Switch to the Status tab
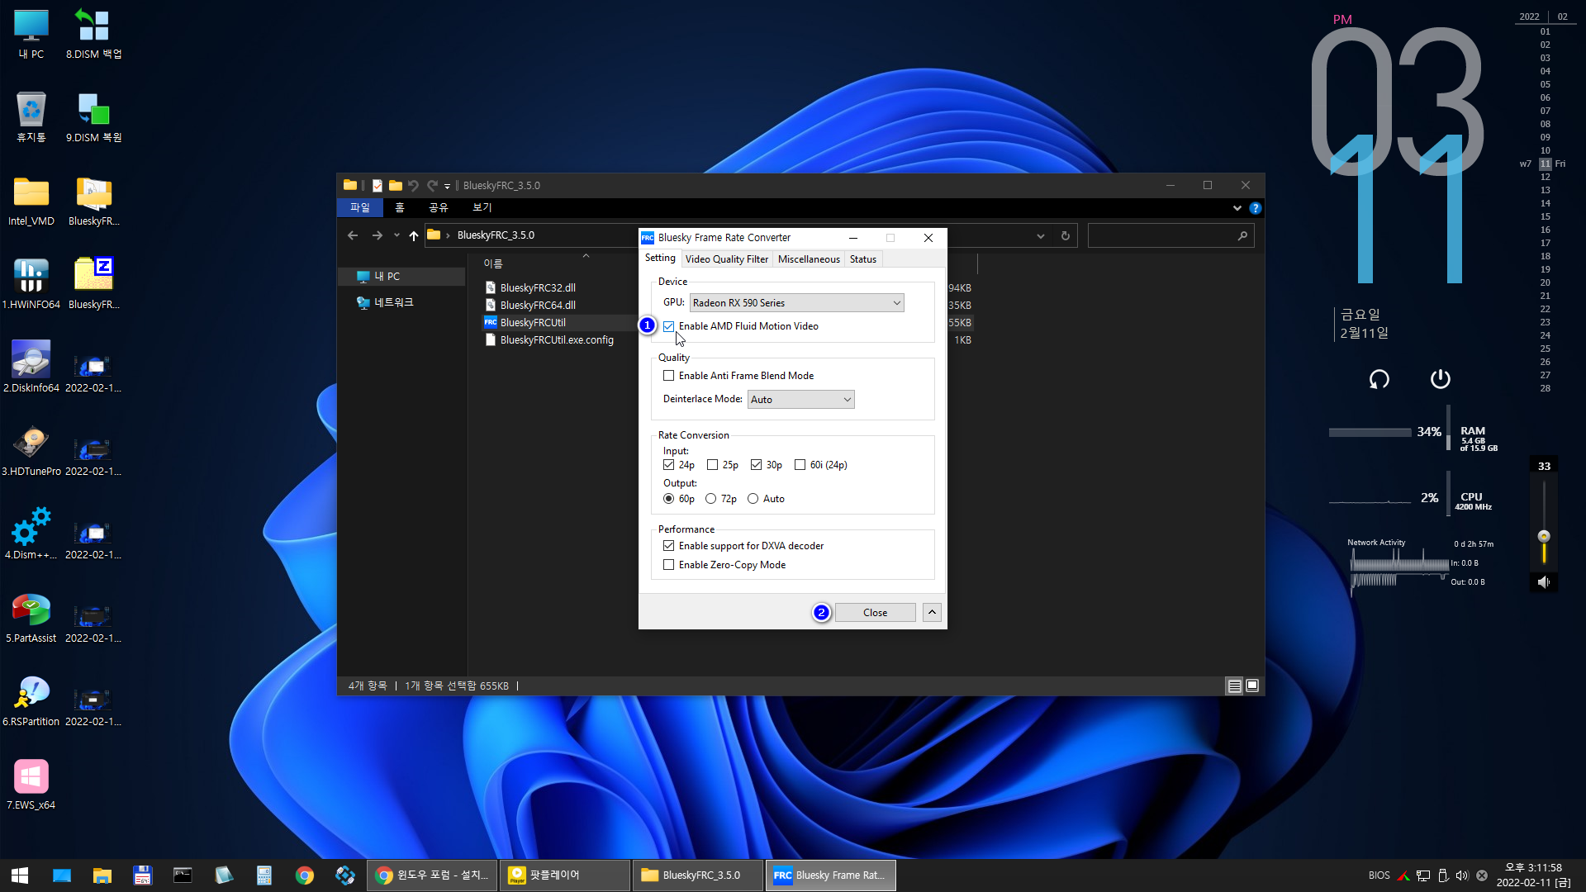 [863, 259]
